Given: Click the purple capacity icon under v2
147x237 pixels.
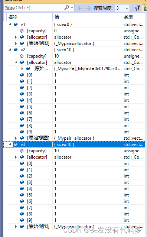Looking at the screenshot, I should click(22, 56).
